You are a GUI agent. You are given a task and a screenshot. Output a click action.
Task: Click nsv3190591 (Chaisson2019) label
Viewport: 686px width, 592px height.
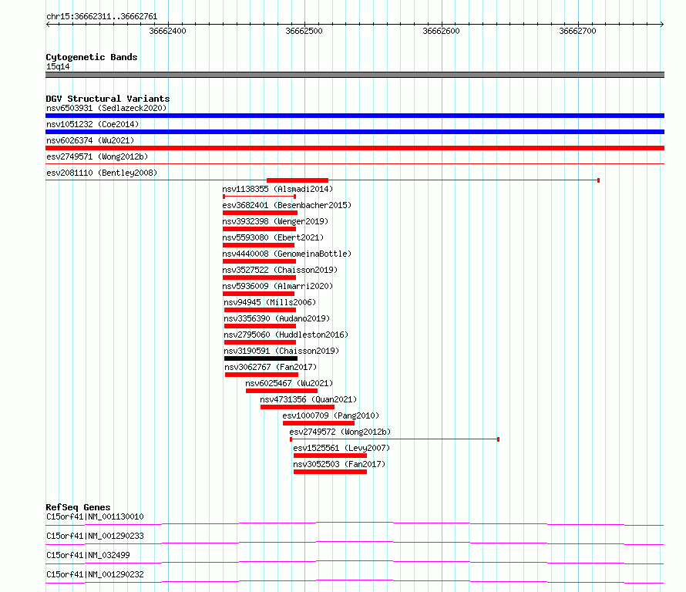tap(281, 351)
